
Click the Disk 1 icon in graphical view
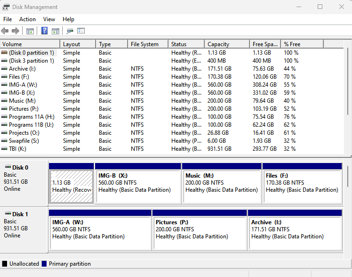[x=8, y=213]
